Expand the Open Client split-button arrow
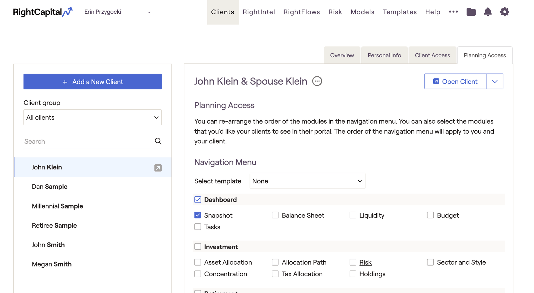Screen dimensions: 534x293 [495, 81]
